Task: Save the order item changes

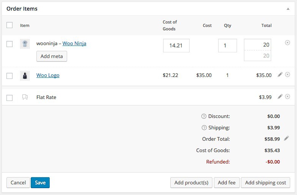Action: (x=40, y=182)
